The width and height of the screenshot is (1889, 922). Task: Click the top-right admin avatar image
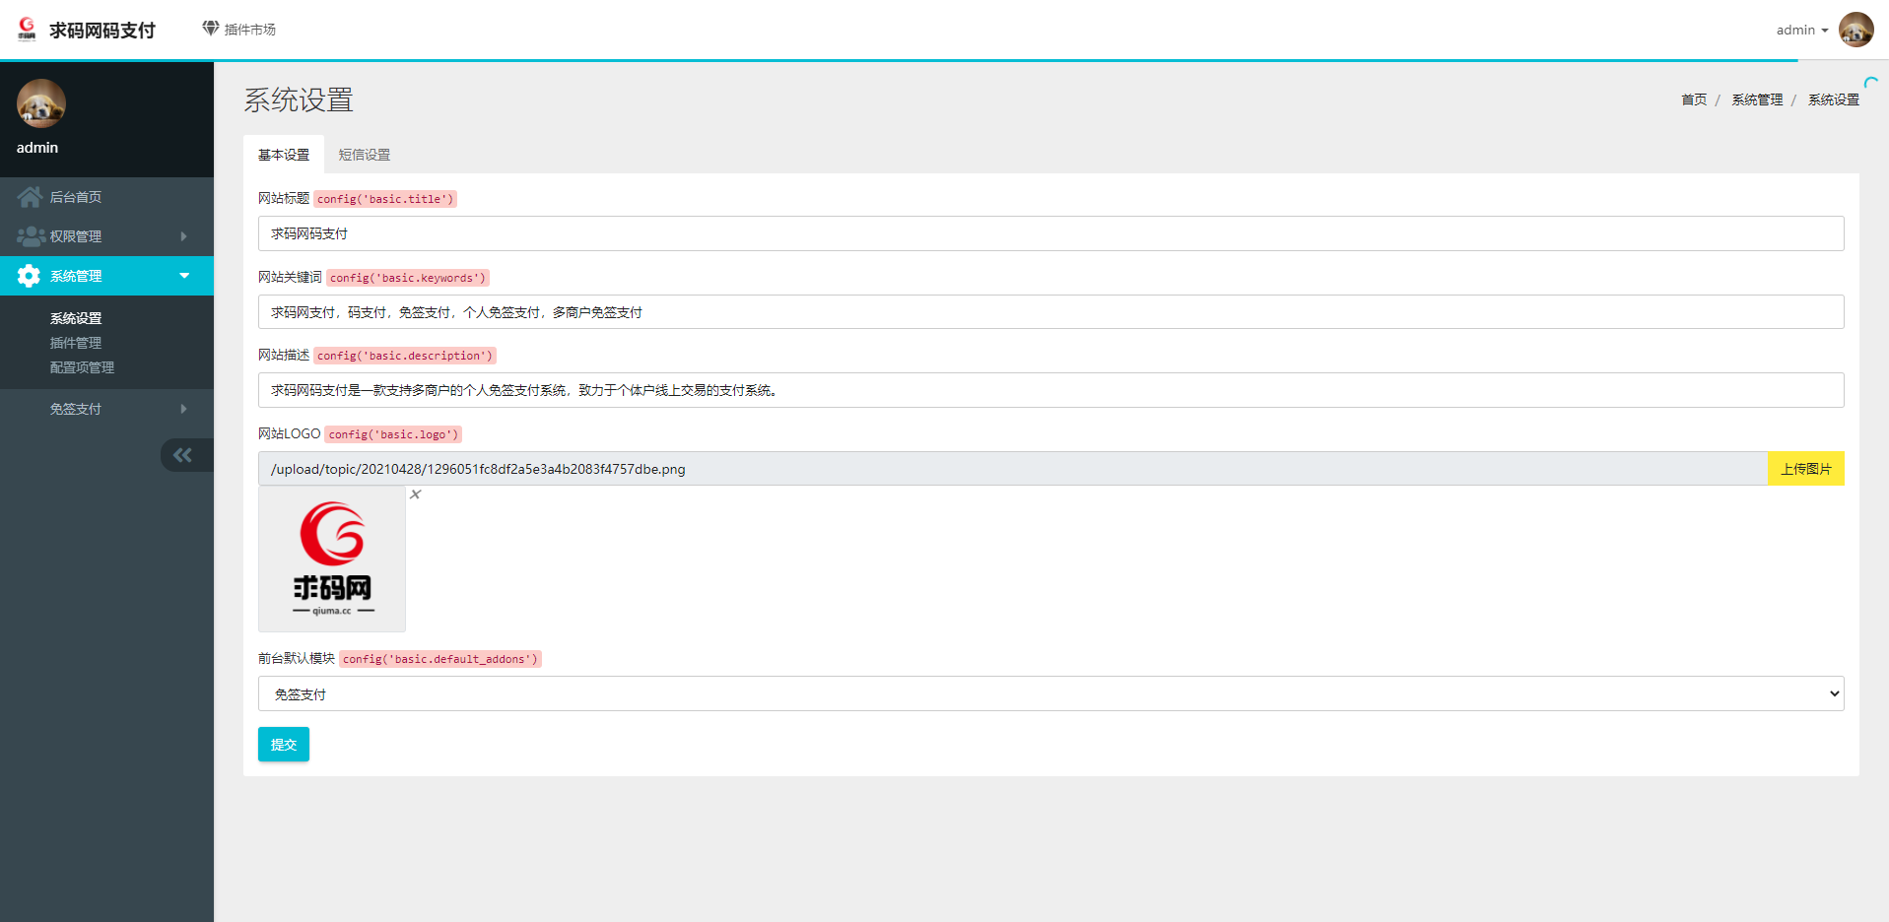coord(1855,30)
